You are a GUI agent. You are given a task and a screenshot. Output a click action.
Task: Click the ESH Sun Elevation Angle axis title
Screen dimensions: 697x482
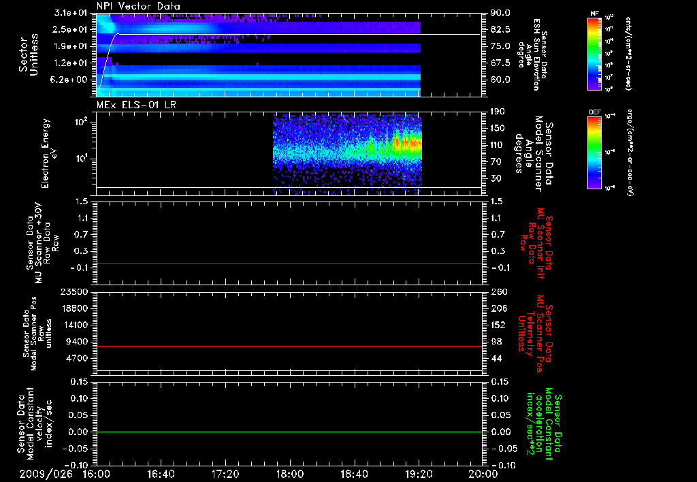tap(532, 54)
